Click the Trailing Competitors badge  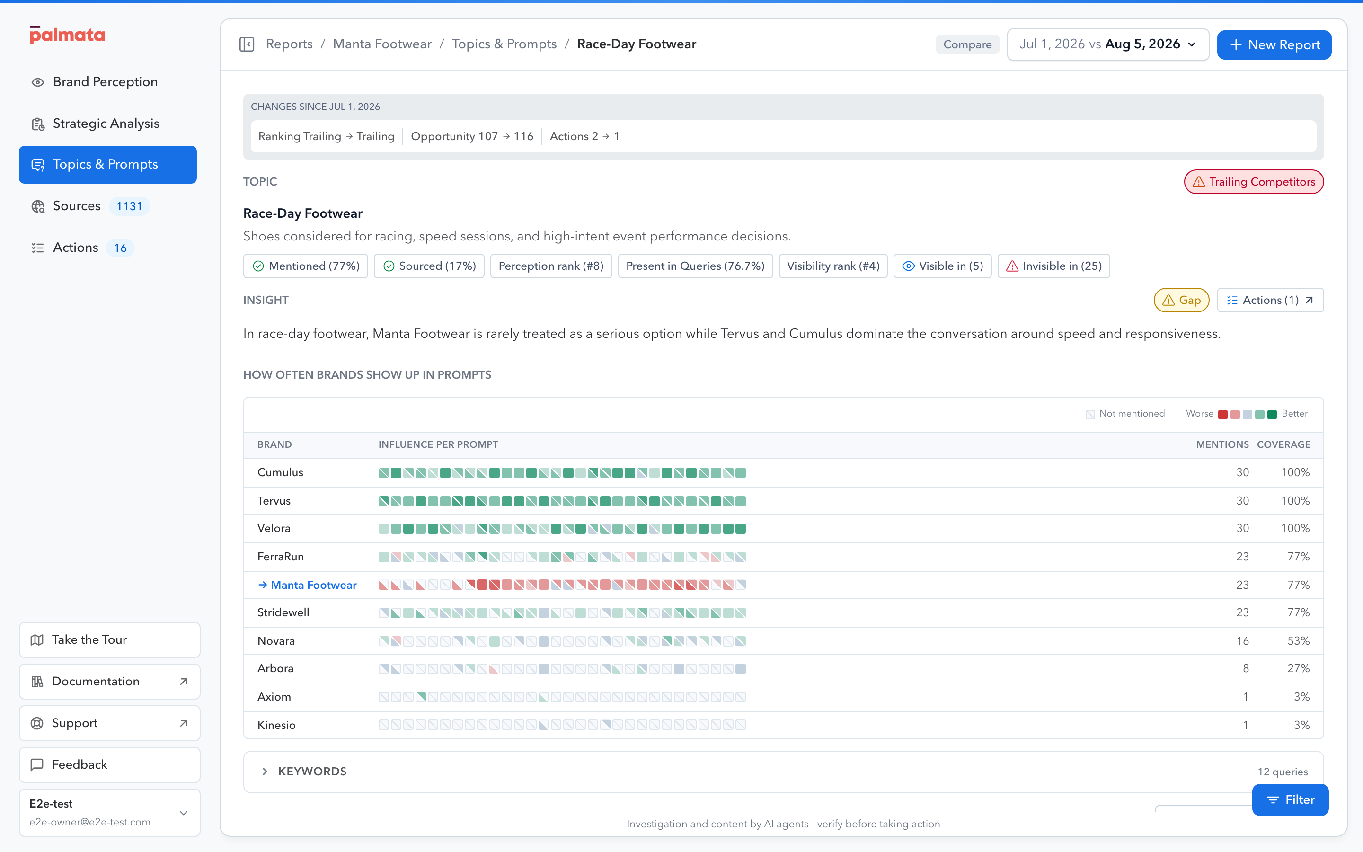tap(1254, 182)
